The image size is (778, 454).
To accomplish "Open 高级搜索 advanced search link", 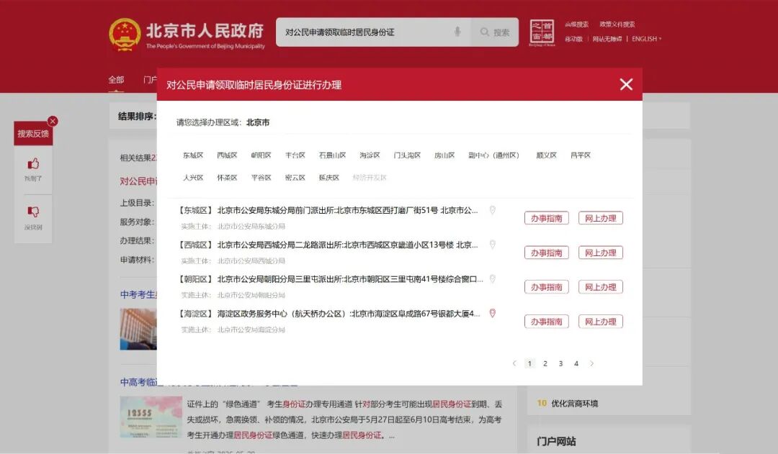I will pos(576,24).
